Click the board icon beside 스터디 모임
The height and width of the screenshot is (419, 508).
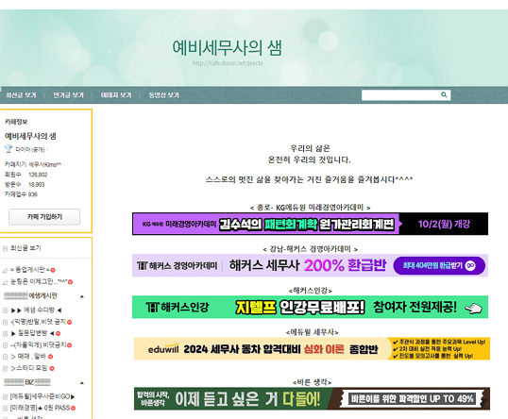[x=5, y=368]
